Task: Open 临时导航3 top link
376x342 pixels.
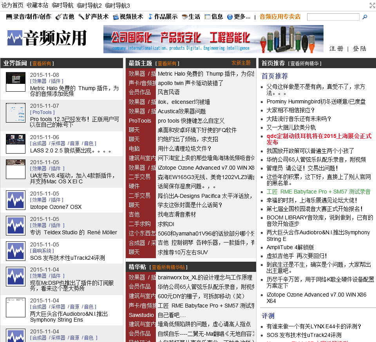Action: tap(117, 5)
